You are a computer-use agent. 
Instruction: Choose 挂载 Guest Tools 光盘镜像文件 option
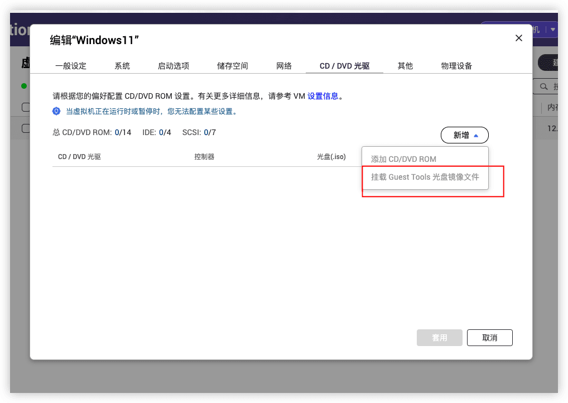[x=425, y=177]
